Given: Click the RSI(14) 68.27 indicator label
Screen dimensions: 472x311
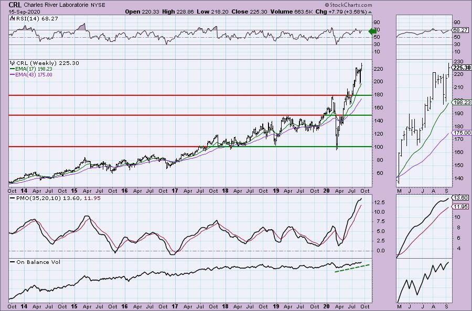Looking at the screenshot, I should click(x=36, y=18).
